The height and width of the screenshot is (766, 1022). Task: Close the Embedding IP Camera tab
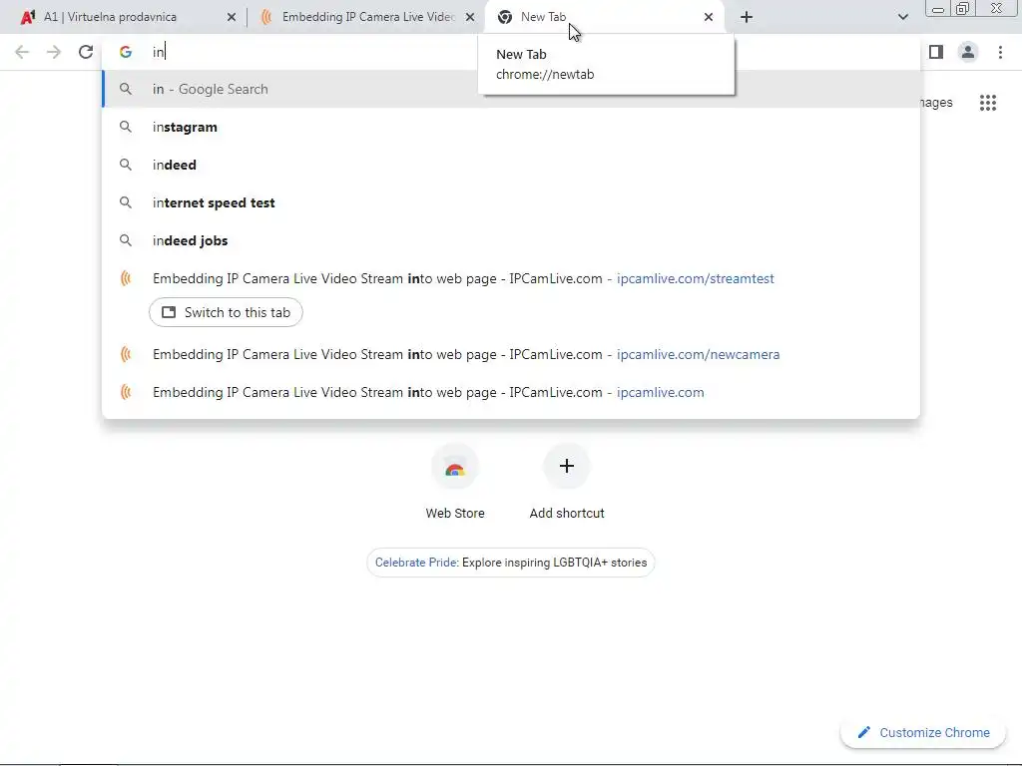470,17
